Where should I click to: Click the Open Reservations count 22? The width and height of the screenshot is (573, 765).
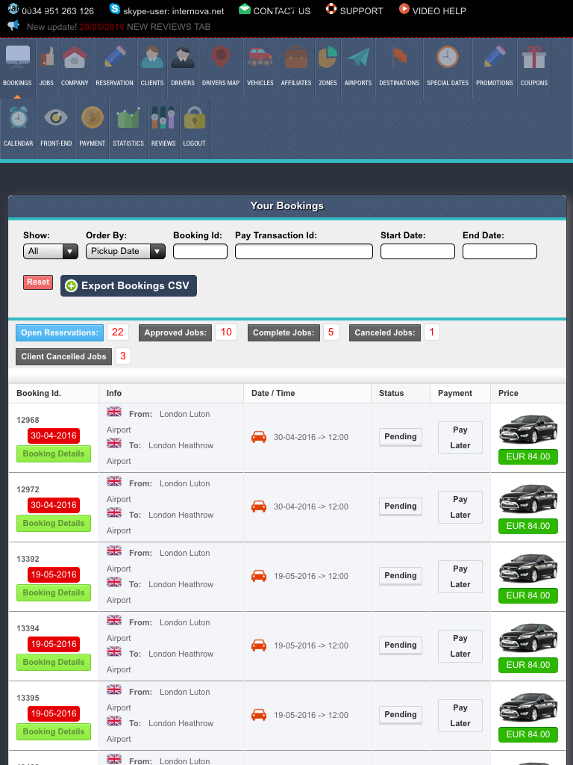(117, 332)
